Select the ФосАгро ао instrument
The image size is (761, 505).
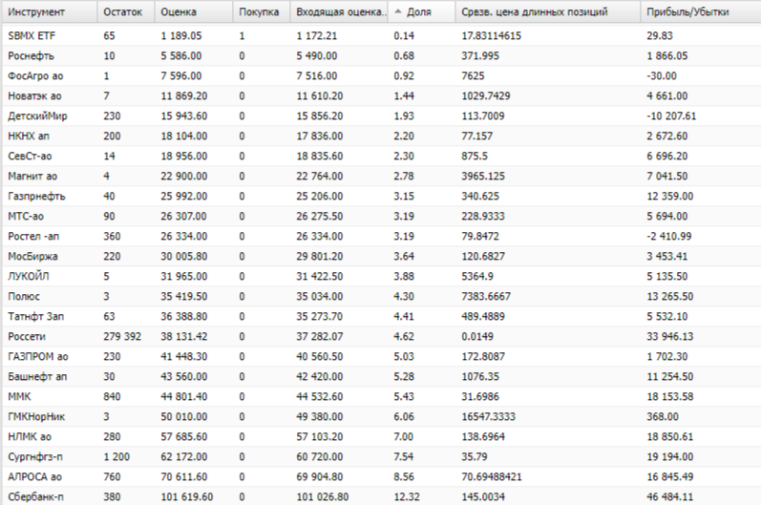[x=35, y=76]
